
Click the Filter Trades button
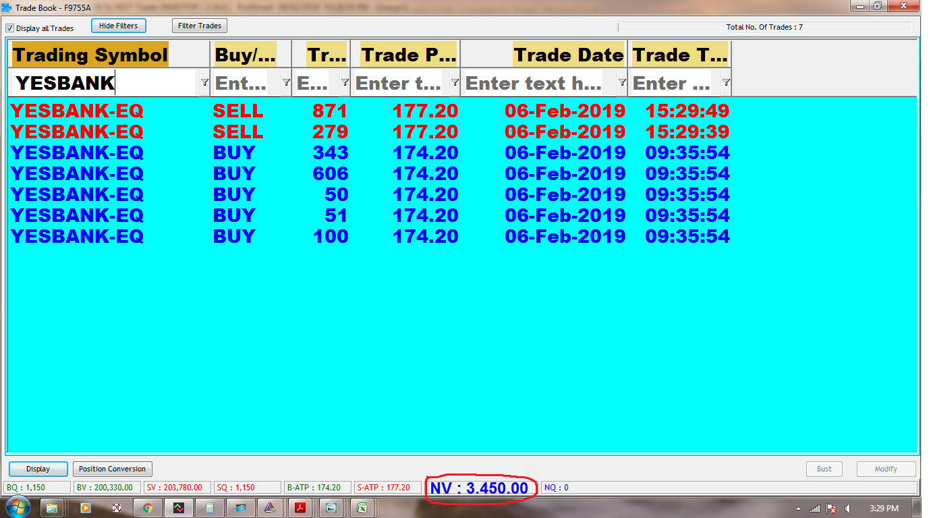coord(200,26)
